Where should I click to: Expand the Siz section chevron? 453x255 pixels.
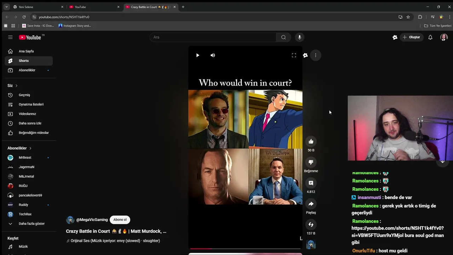(x=16, y=86)
